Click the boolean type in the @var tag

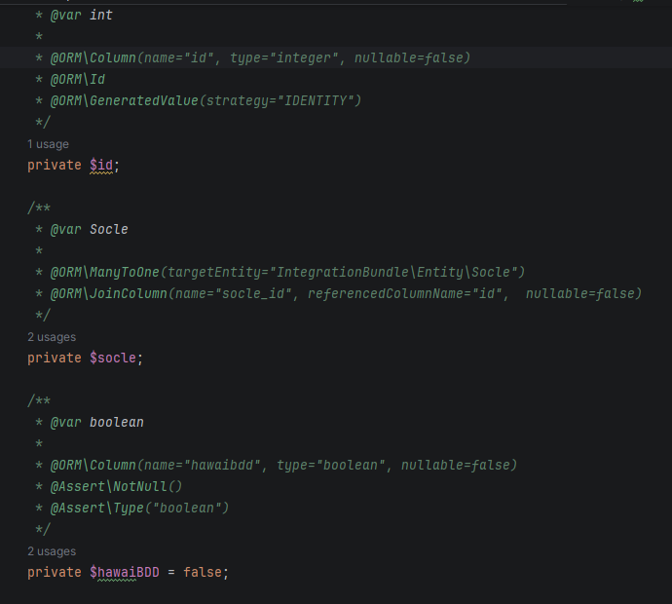coord(117,423)
